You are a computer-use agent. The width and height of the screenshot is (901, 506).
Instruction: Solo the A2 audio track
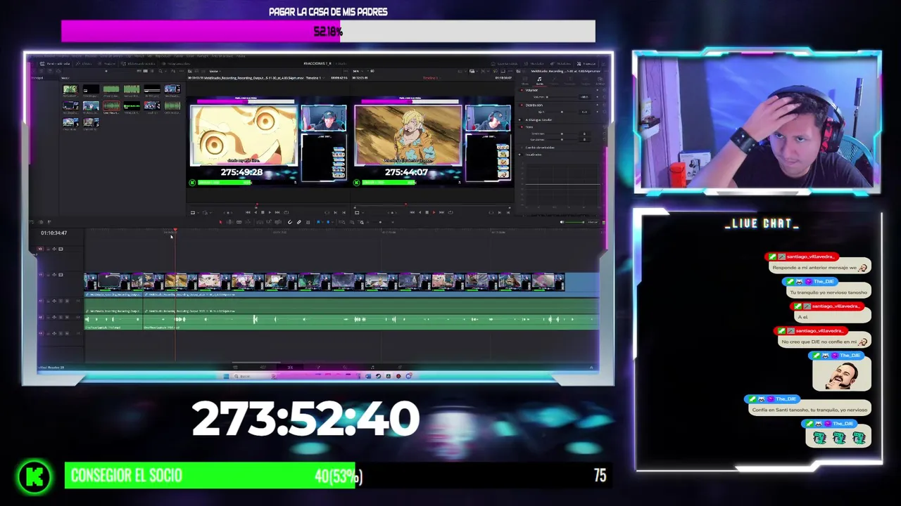[61, 317]
